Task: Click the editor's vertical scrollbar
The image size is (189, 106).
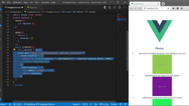Action: click(x=127, y=50)
